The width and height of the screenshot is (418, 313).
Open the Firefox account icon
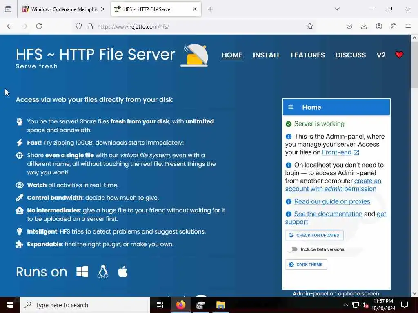pyautogui.click(x=379, y=26)
